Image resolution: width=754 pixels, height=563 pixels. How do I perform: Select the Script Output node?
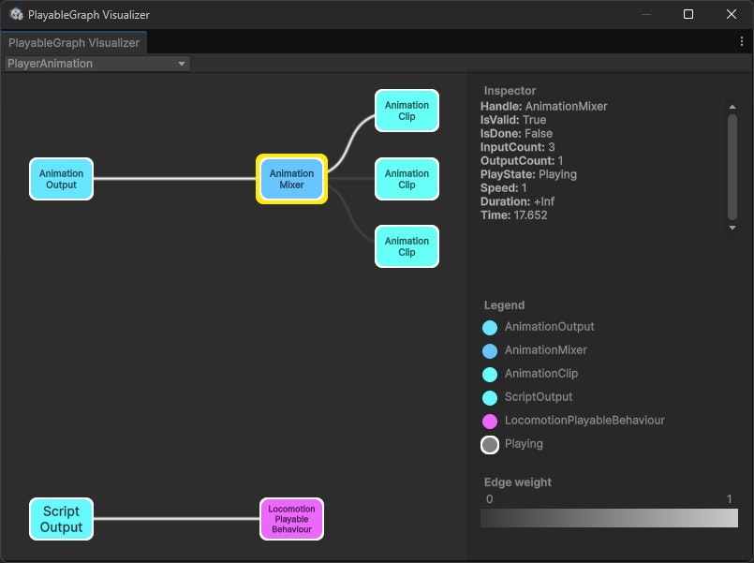tap(61, 518)
